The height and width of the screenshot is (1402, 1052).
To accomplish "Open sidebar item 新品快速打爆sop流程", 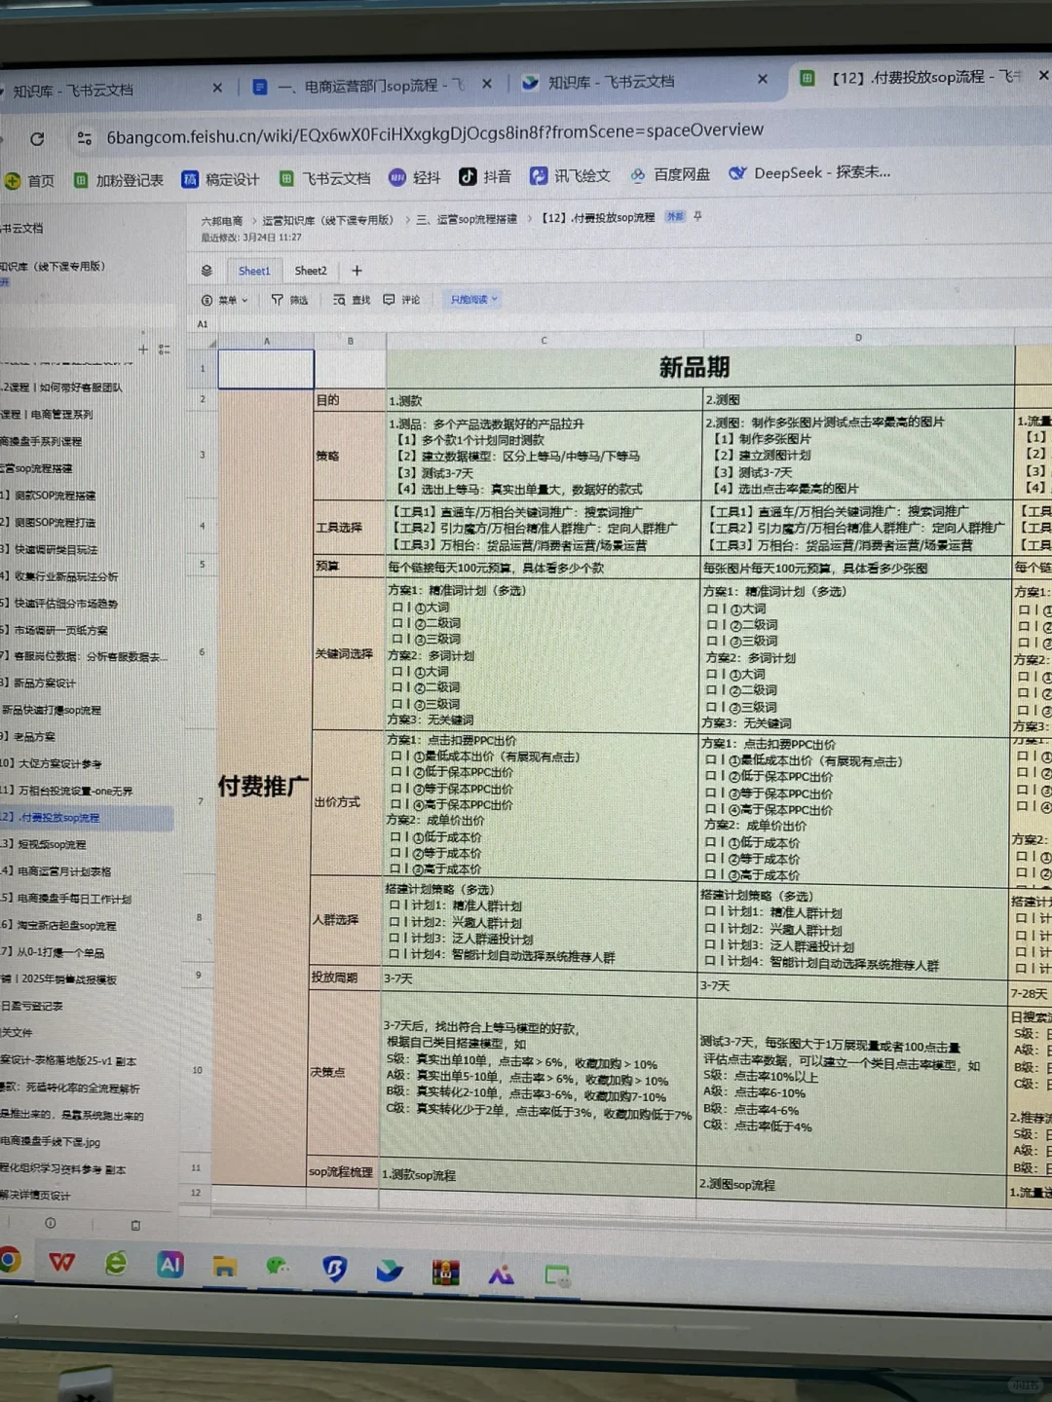I will tap(54, 710).
